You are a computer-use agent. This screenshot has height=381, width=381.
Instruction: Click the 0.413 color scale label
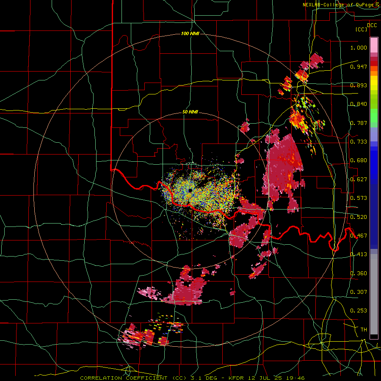[359, 254]
